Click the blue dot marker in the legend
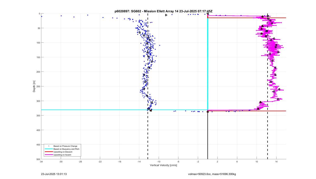Image resolution: width=316 pixels, height=179 pixels. pyautogui.click(x=49, y=146)
